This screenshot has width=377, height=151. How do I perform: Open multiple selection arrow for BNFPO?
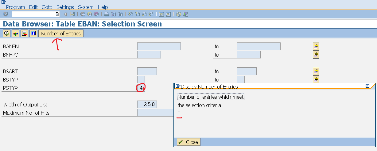click(316, 54)
